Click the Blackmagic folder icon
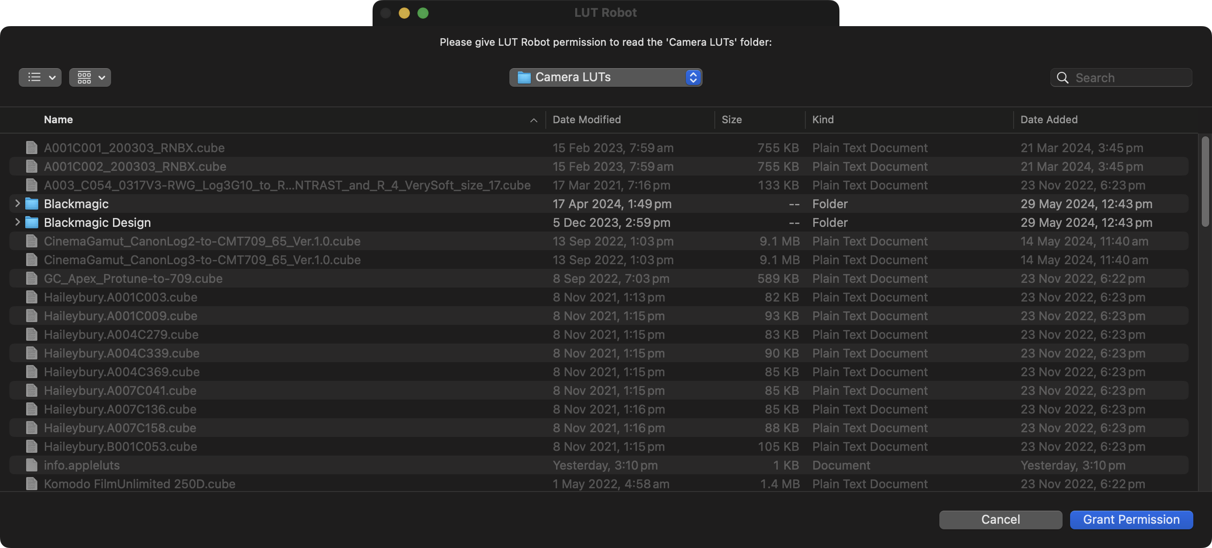The height and width of the screenshot is (548, 1212). point(32,204)
